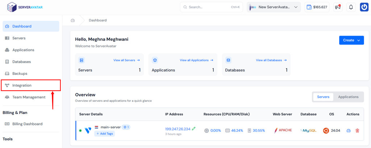Click the Add Tags button

pos(104,133)
